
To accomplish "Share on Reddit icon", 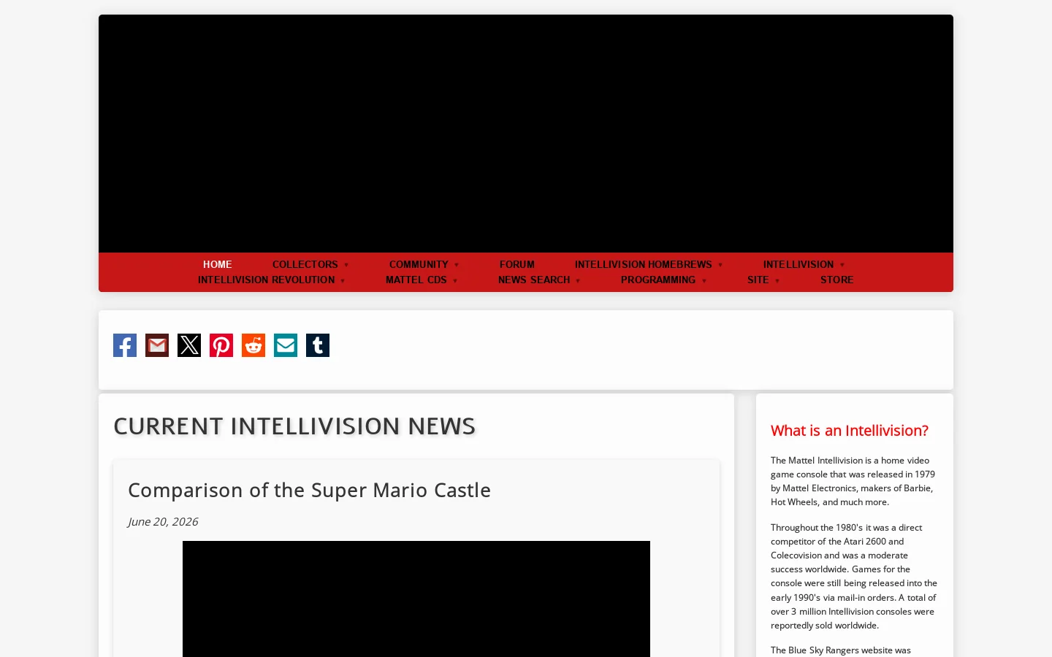I will click(254, 345).
